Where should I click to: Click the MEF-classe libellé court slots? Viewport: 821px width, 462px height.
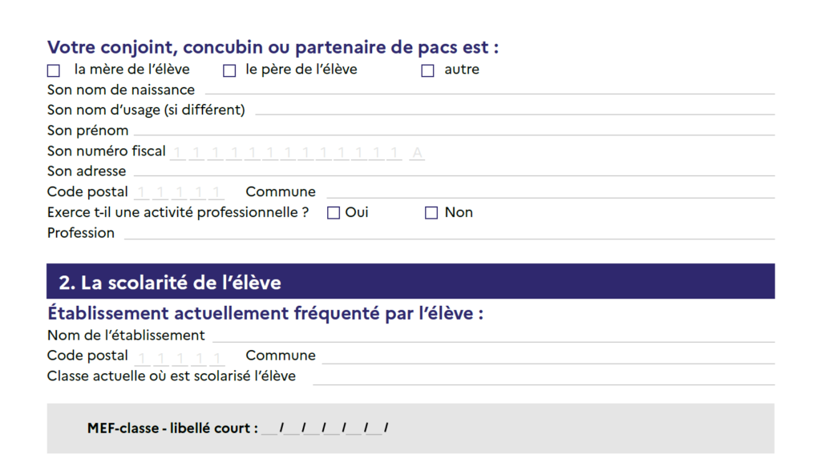pyautogui.click(x=325, y=429)
